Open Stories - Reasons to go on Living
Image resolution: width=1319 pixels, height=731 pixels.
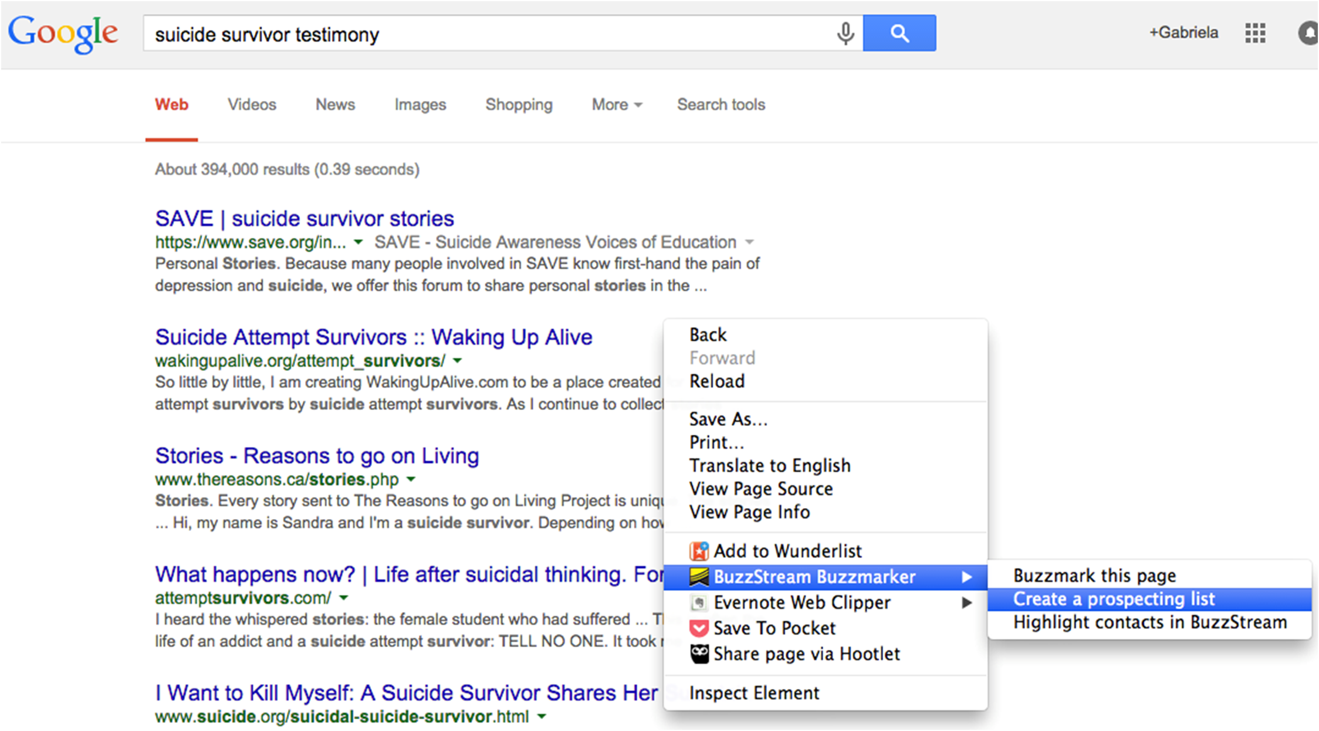pos(317,456)
